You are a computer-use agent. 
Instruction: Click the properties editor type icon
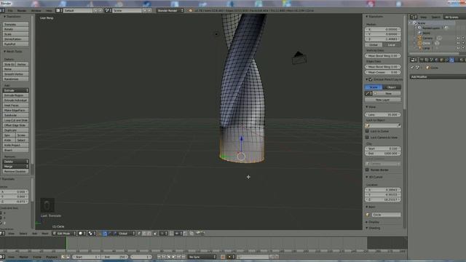pos(414,60)
